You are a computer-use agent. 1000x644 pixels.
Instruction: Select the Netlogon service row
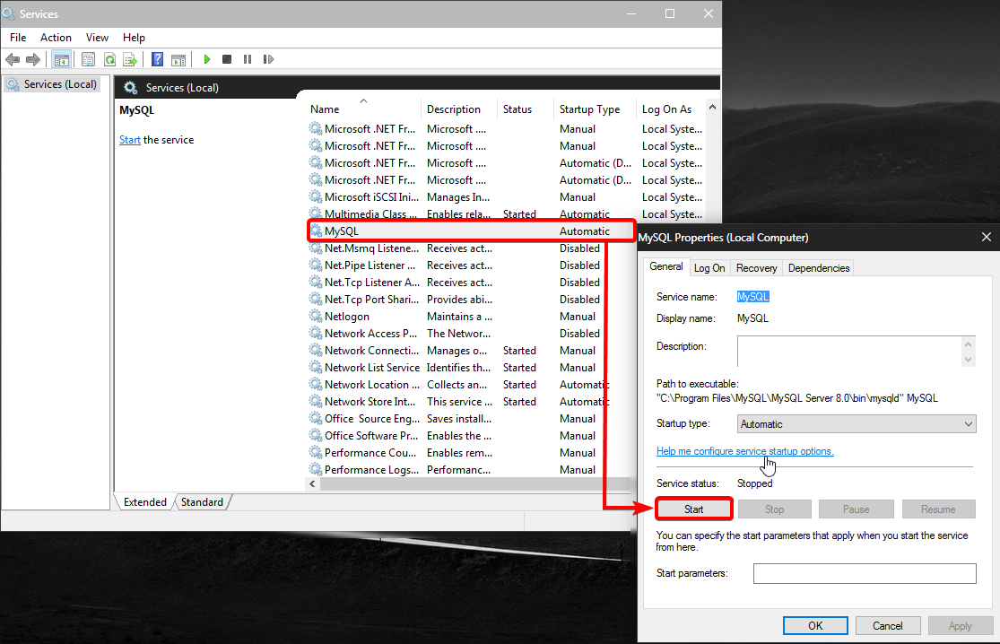tap(471, 317)
